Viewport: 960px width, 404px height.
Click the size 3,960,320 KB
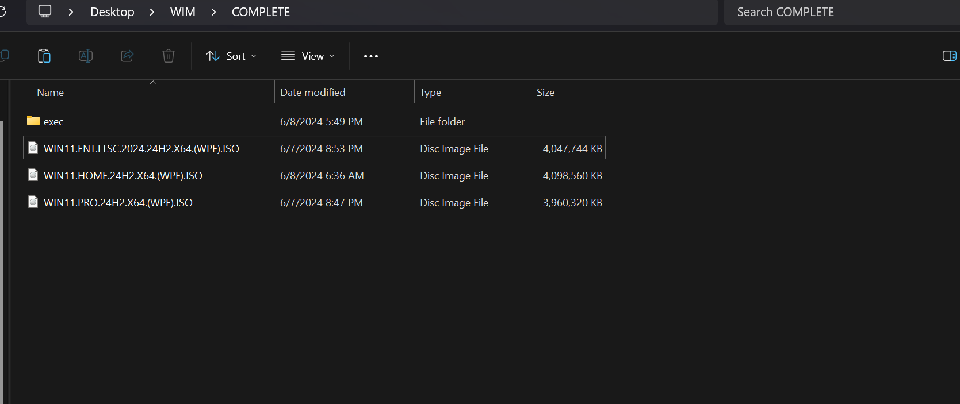pos(572,203)
